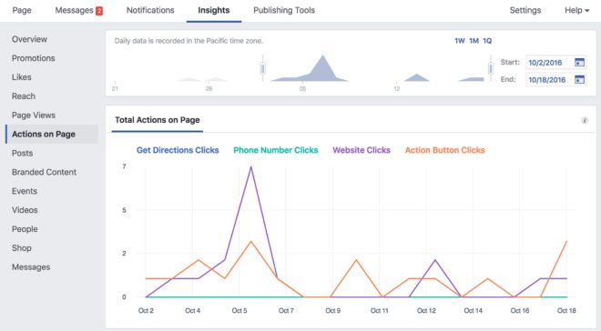Grab the left date range slider handle

pyautogui.click(x=262, y=68)
